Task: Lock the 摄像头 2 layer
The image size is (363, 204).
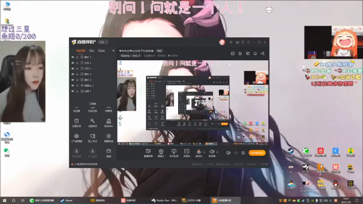Action: tap(77, 86)
